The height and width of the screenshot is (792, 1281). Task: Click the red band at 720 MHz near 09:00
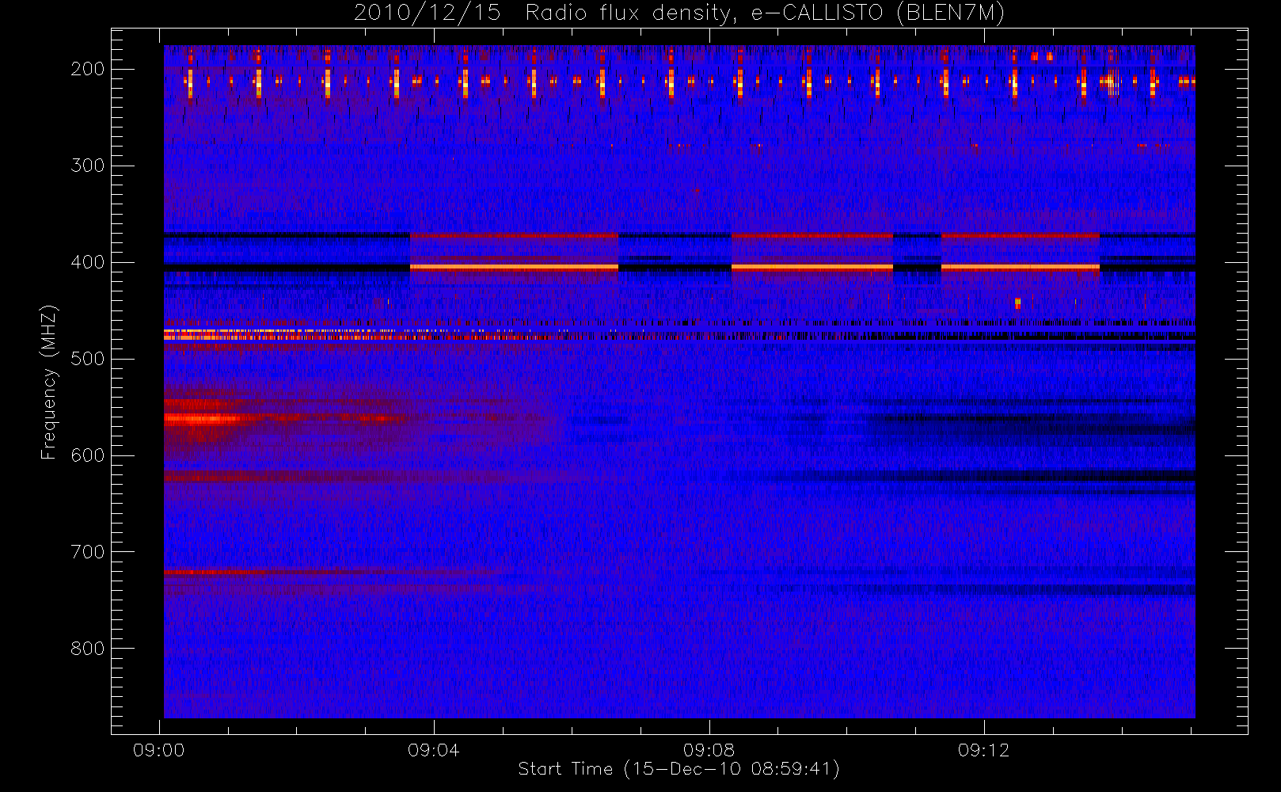214,572
